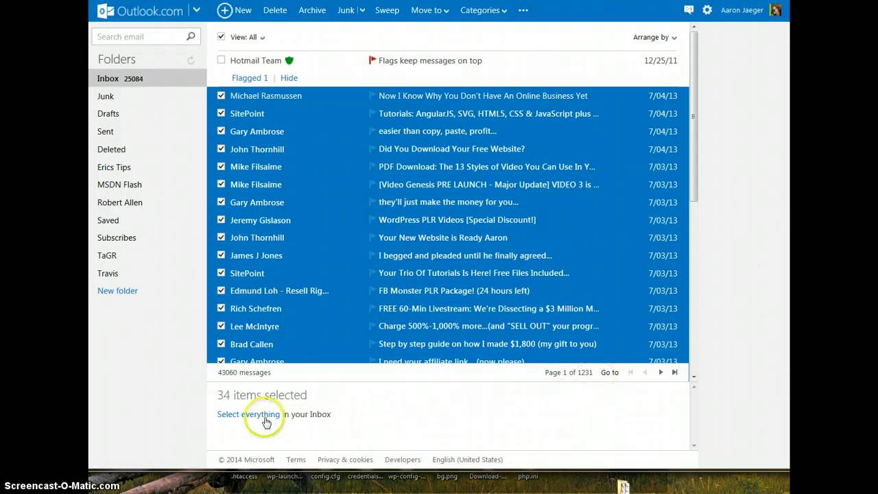The width and height of the screenshot is (878, 494).
Task: Uncheck the Jeremy Gislason message
Action: pos(221,220)
